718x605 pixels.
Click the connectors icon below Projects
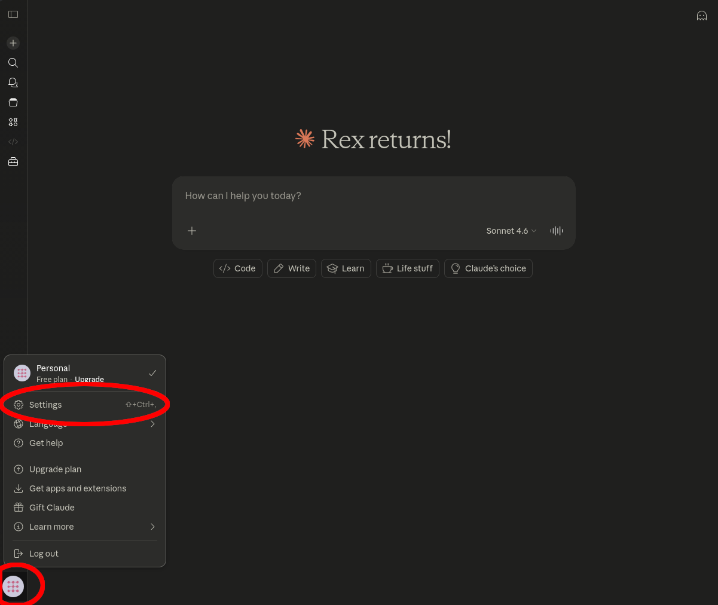(x=13, y=122)
